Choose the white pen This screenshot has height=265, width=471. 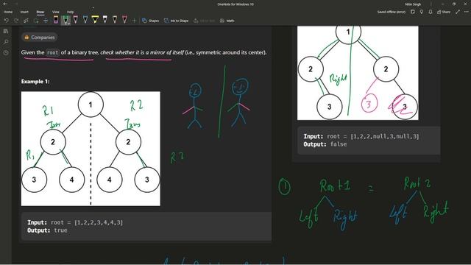tap(105, 20)
